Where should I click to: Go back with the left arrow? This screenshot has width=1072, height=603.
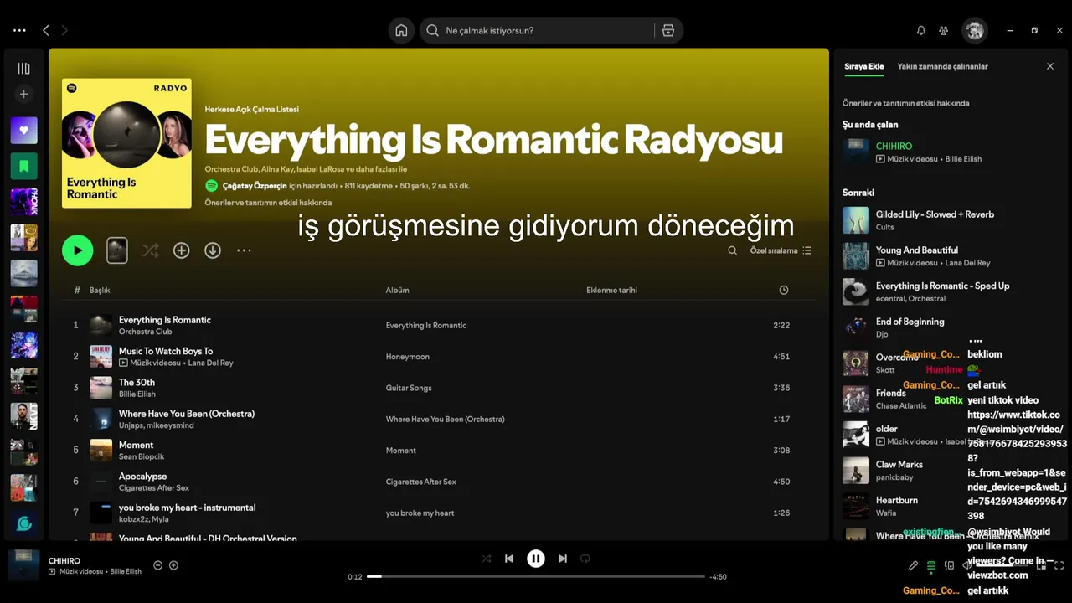click(46, 30)
